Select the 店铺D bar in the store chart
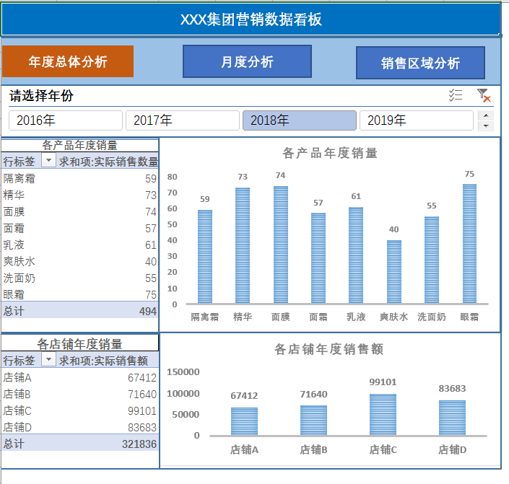 [452, 418]
